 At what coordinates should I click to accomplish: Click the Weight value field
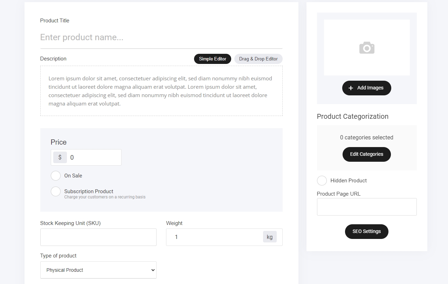click(214, 237)
